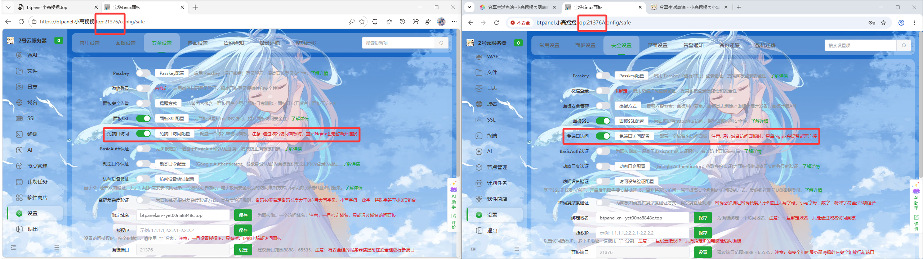Click bookmark star in right Chrome window
The width and height of the screenshot is (923, 259).
tap(883, 23)
